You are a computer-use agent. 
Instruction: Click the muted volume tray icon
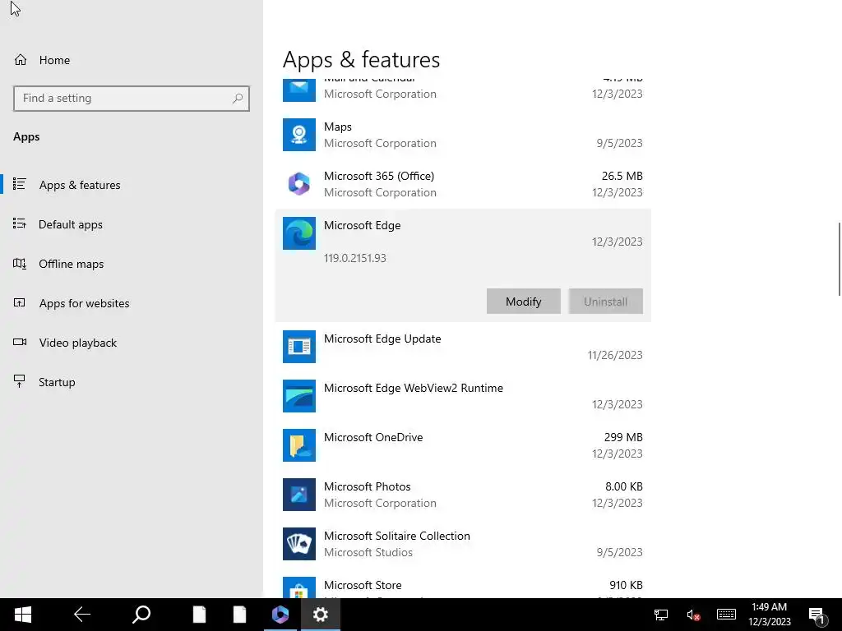pos(692,615)
